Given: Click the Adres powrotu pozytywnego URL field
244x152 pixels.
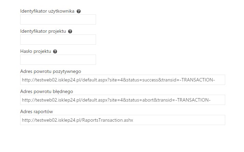Looking at the screenshot, I should pos(123,80).
